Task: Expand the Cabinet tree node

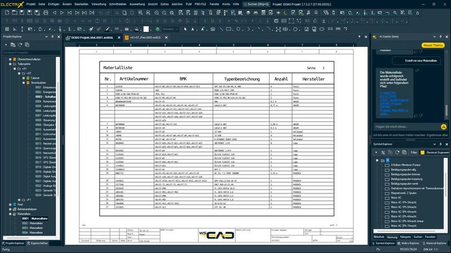Action: point(24,78)
